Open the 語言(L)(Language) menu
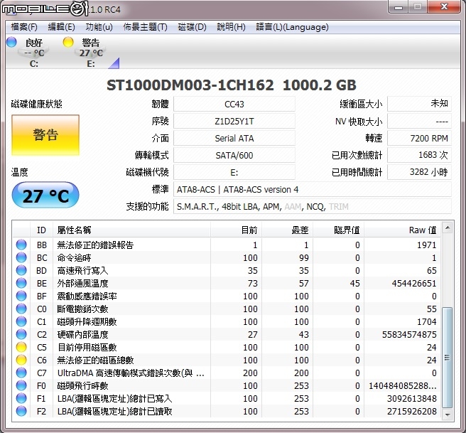The width and height of the screenshot is (466, 433). [x=292, y=27]
